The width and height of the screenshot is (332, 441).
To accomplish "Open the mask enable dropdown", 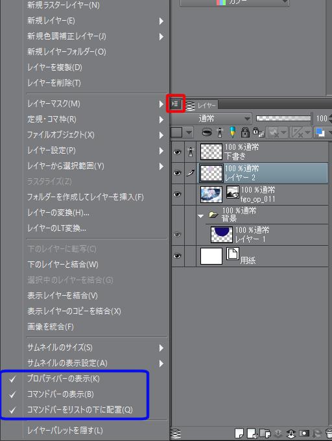I will 283,132.
